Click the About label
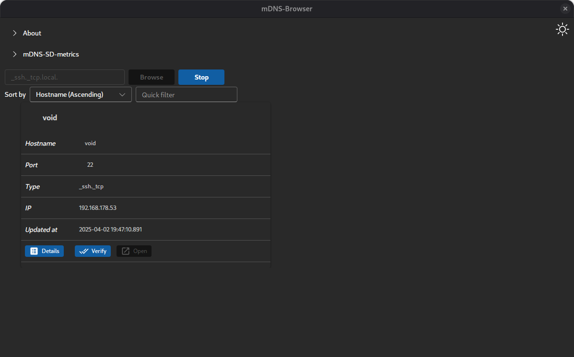Viewport: 574px width, 357px height. coord(32,33)
